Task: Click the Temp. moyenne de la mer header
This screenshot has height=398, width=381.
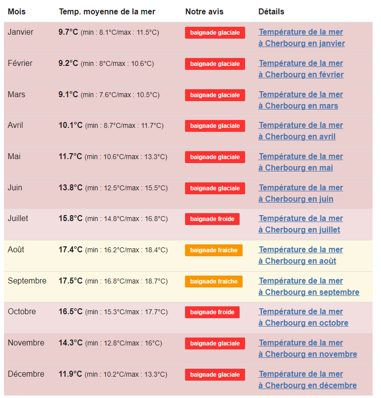Action: (107, 12)
